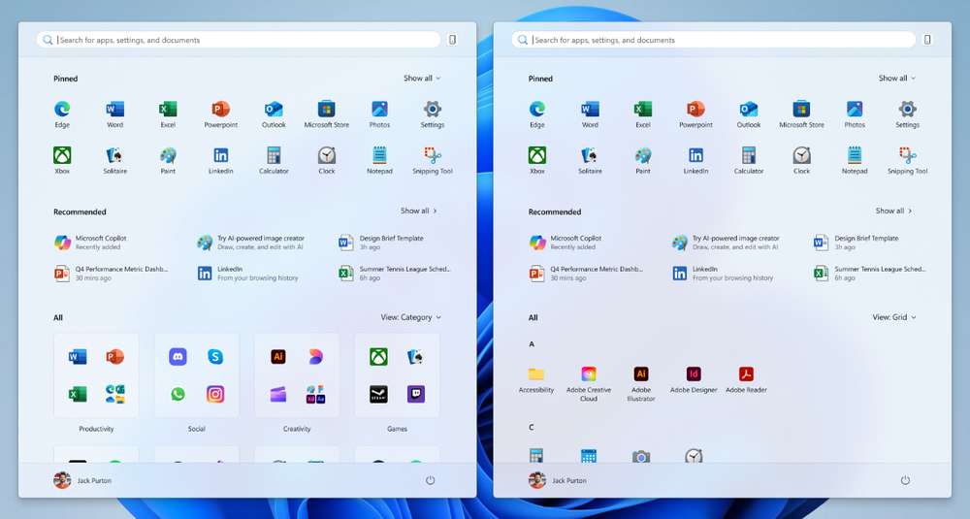The image size is (970, 519).
Task: Click power button in right Start menu
Action: click(905, 480)
